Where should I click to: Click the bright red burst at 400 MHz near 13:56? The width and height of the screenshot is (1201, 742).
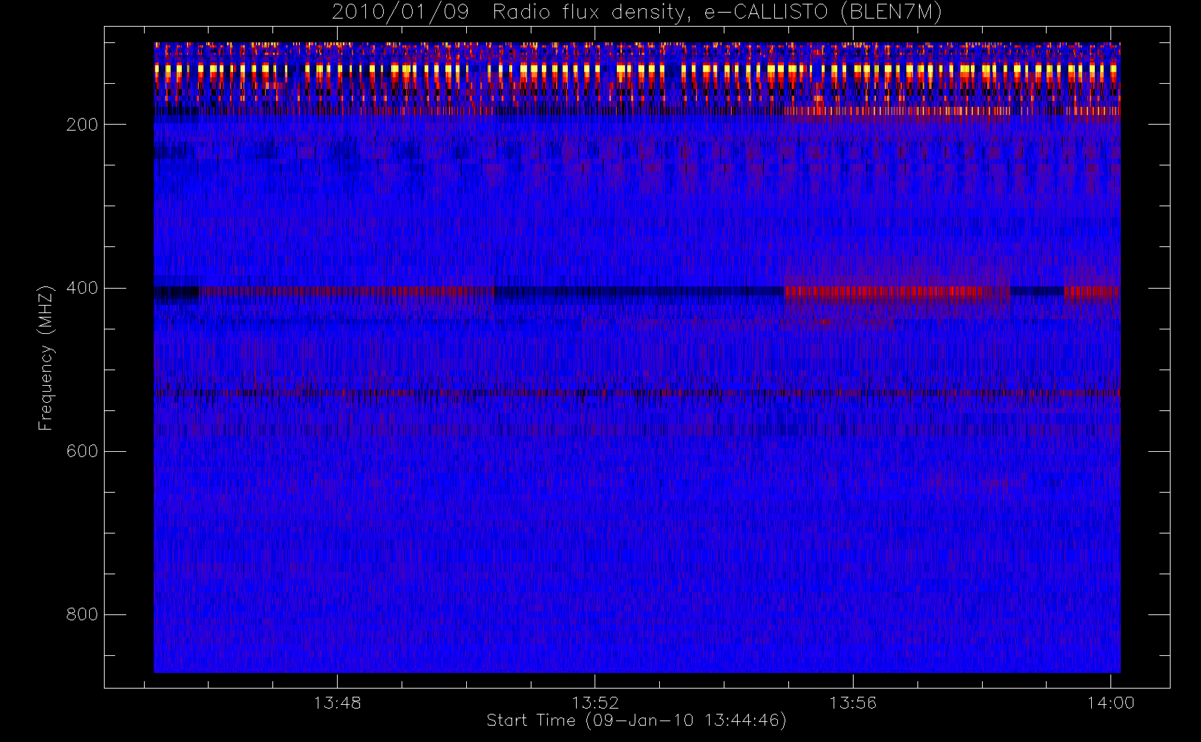pos(897,292)
